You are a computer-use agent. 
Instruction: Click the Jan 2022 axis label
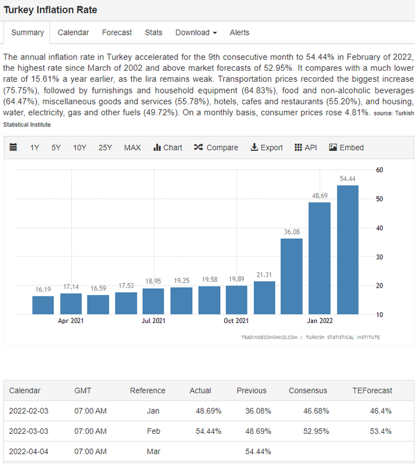coord(320,321)
